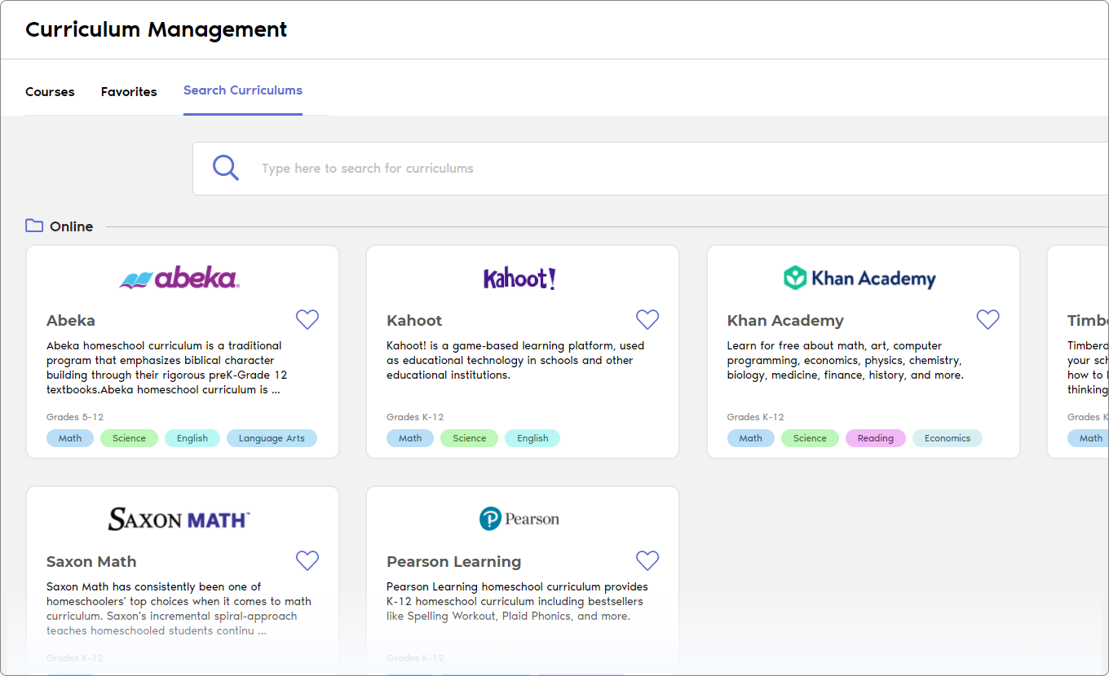Click the Abeka description text
This screenshot has width=1109, height=676.
(x=167, y=367)
